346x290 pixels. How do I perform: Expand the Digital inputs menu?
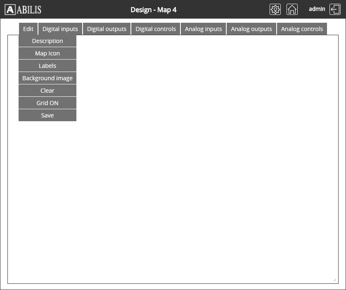(x=60, y=29)
